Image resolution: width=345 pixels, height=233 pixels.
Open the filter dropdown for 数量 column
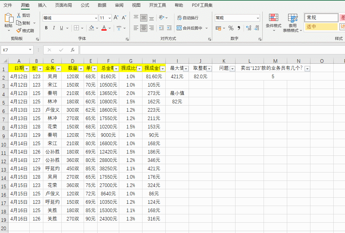point(81,69)
